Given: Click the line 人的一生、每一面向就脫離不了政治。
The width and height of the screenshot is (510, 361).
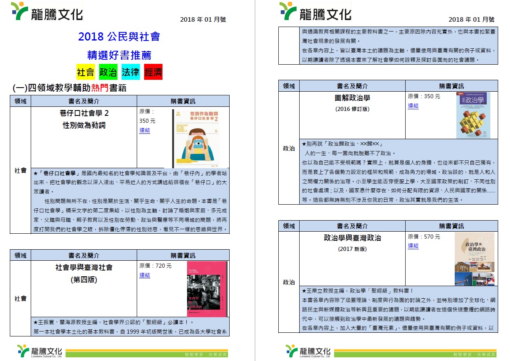Looking at the screenshot, I should tap(350, 153).
